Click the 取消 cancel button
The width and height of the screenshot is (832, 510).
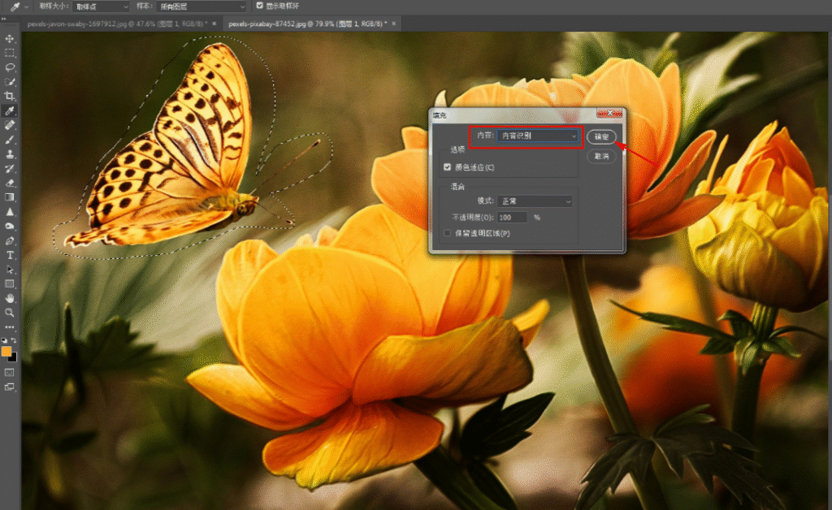click(601, 157)
